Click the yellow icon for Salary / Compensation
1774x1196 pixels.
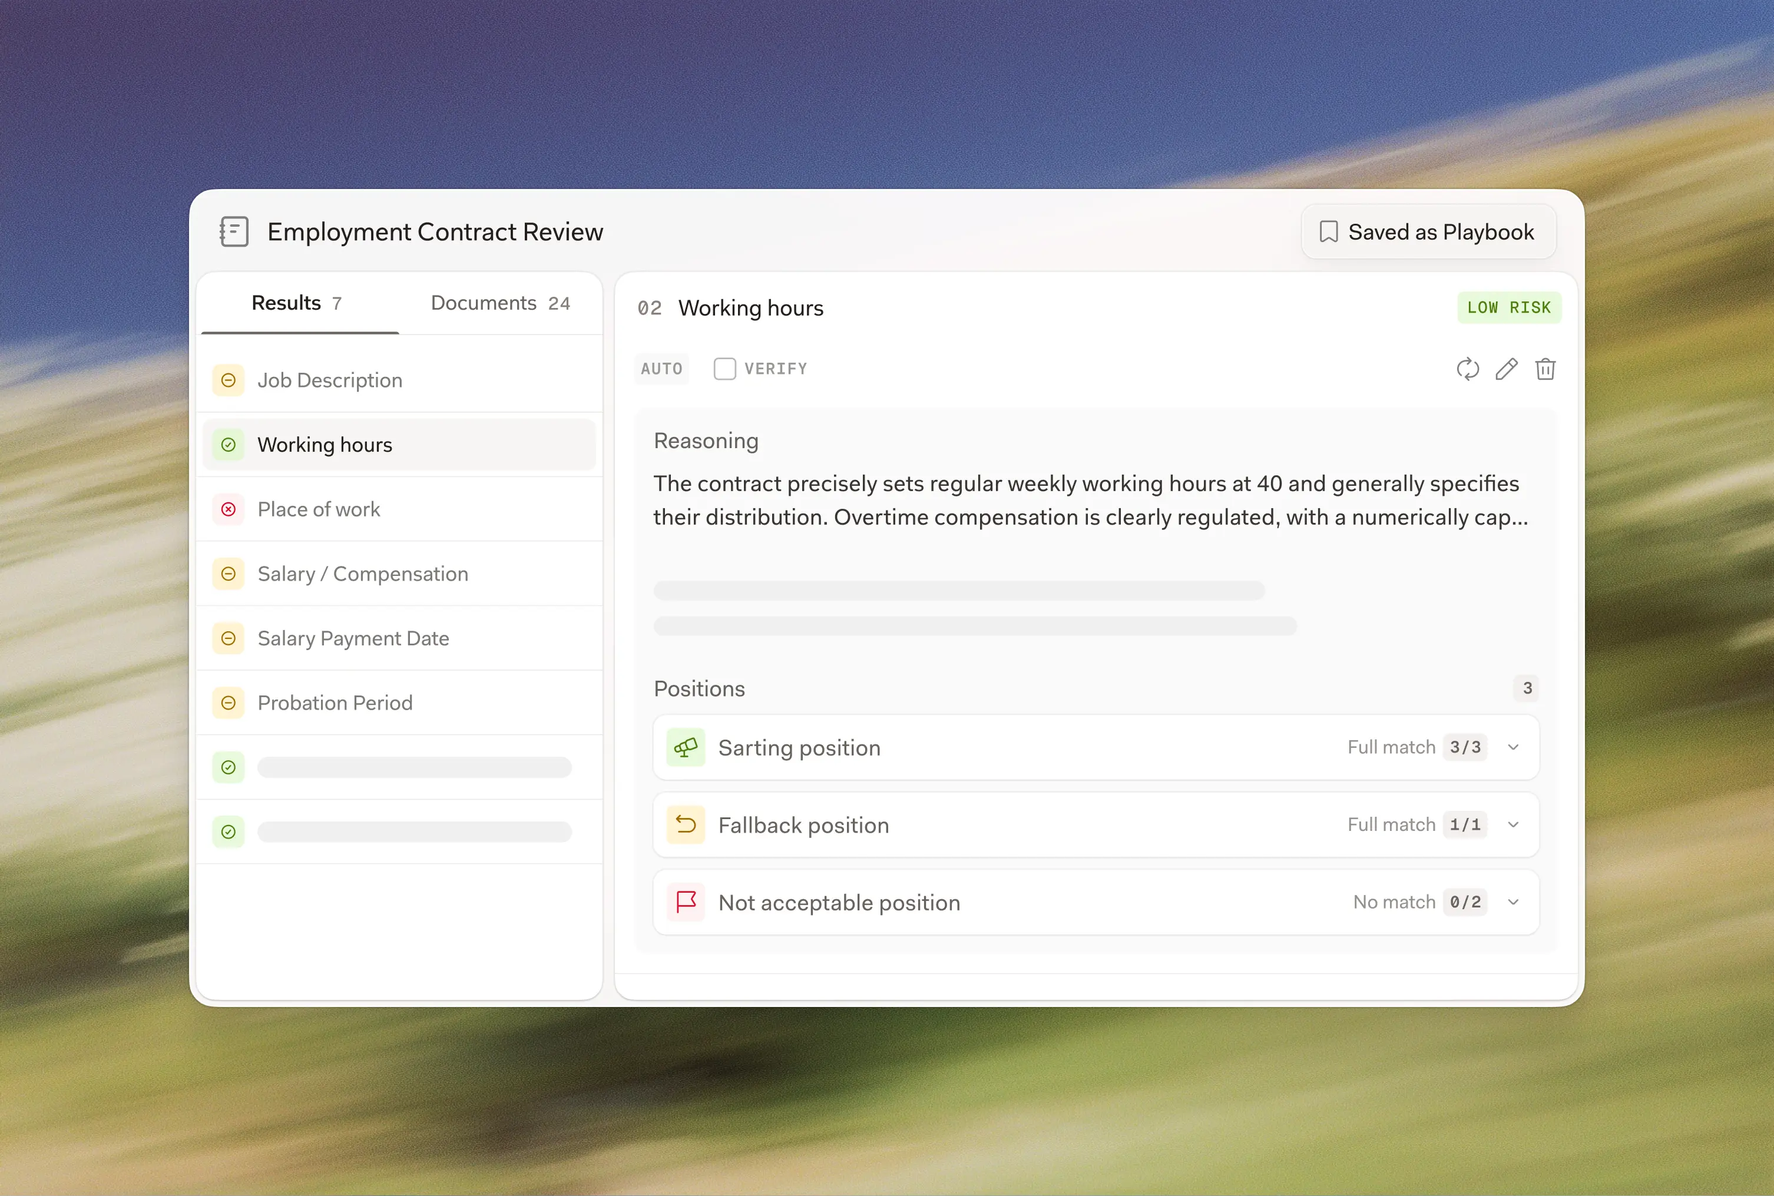click(x=228, y=574)
